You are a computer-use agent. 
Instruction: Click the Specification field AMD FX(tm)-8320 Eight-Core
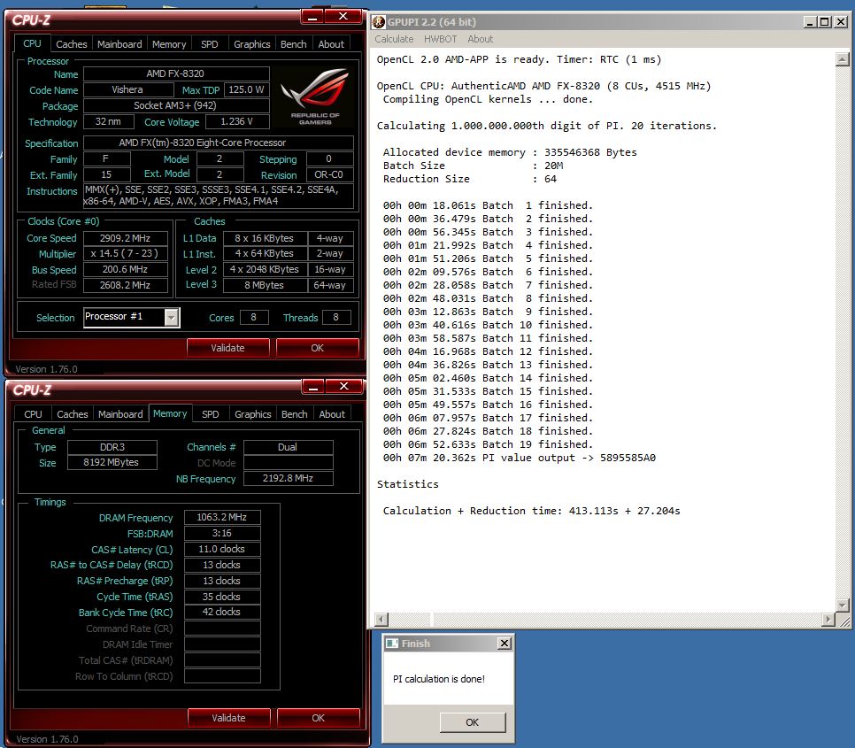click(218, 143)
